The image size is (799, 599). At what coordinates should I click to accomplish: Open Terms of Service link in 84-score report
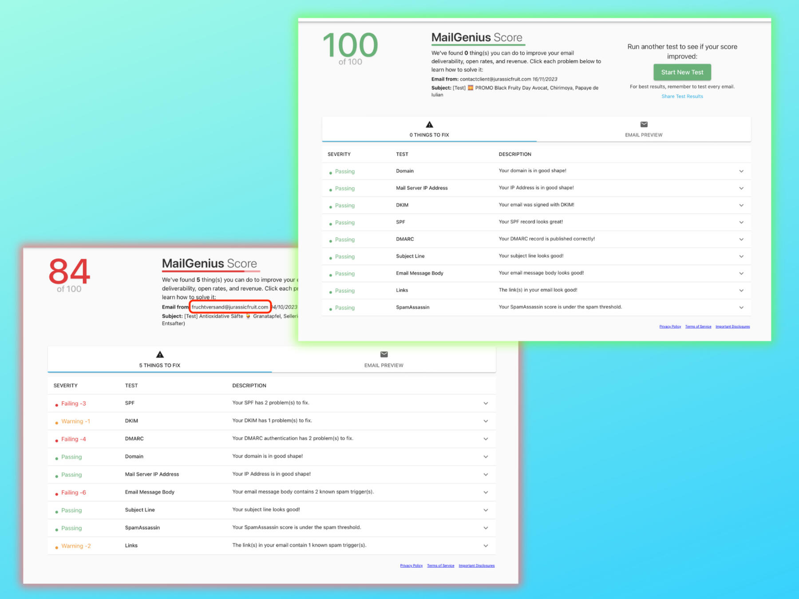coord(440,566)
